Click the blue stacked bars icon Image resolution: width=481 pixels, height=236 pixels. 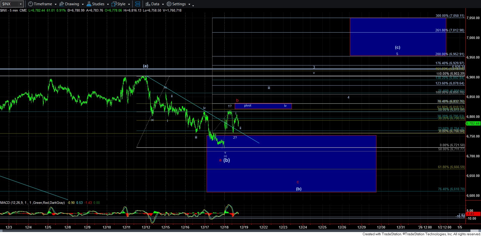click(x=137, y=4)
